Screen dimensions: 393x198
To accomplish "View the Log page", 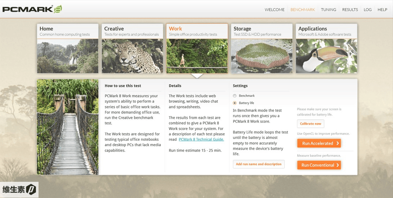I will pyautogui.click(x=367, y=10).
